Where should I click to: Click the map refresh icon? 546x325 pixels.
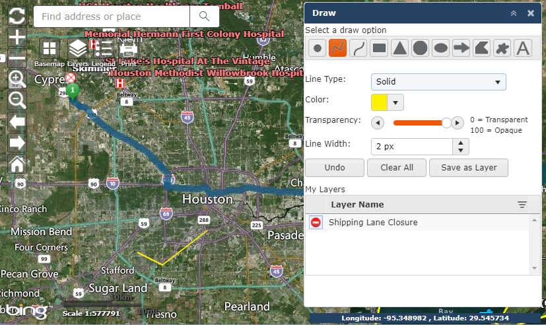pos(17,16)
